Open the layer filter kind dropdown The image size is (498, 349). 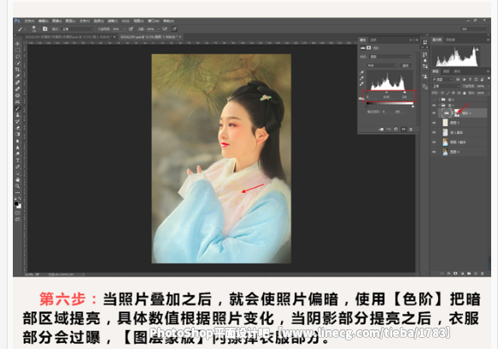click(442, 79)
